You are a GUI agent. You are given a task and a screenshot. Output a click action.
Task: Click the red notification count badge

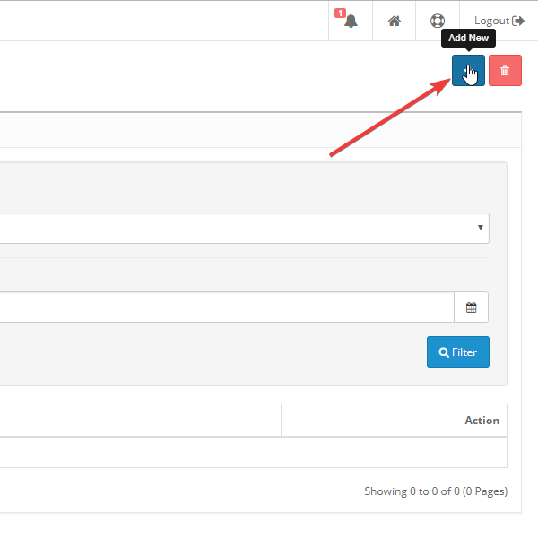pos(340,13)
